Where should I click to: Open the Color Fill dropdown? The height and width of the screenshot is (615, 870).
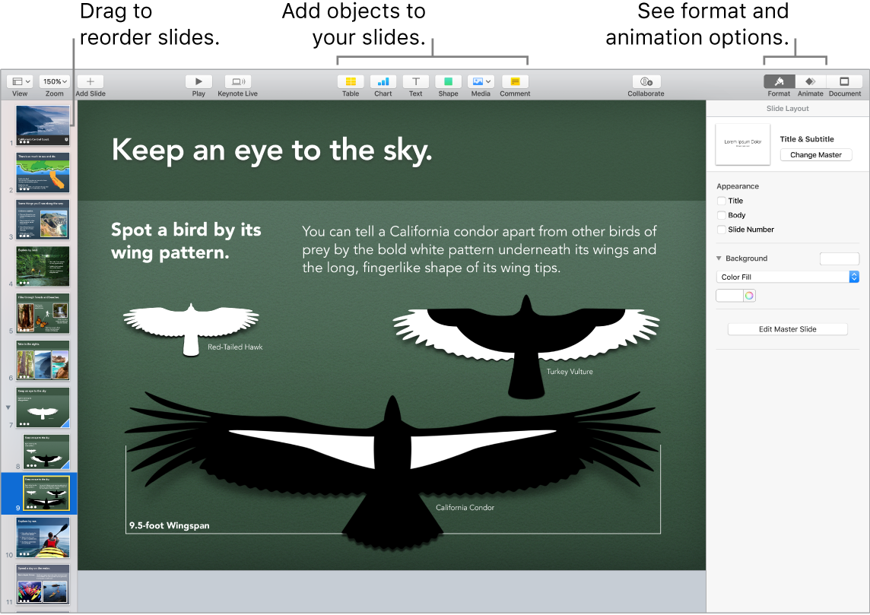pos(787,277)
